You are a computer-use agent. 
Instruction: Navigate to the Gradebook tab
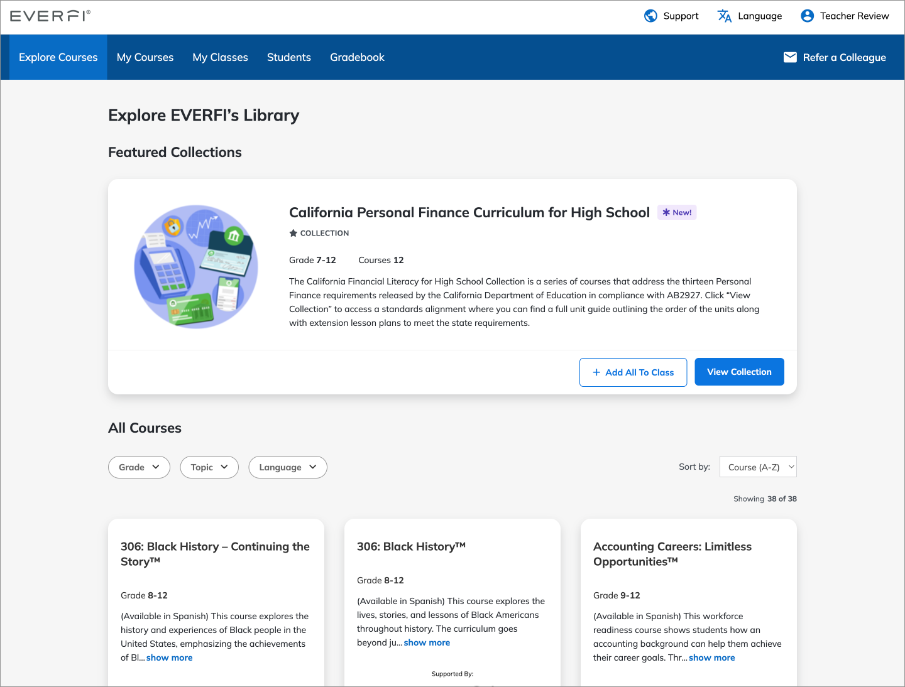point(357,57)
